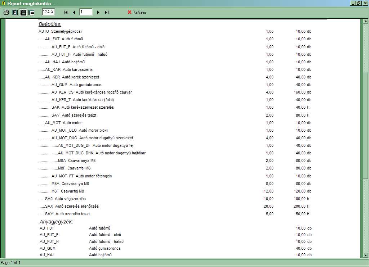This screenshot has width=369, height=267.
Task: Click Autó gumiabroncs name in Anyagjegyzék list
Action: coord(105,248)
